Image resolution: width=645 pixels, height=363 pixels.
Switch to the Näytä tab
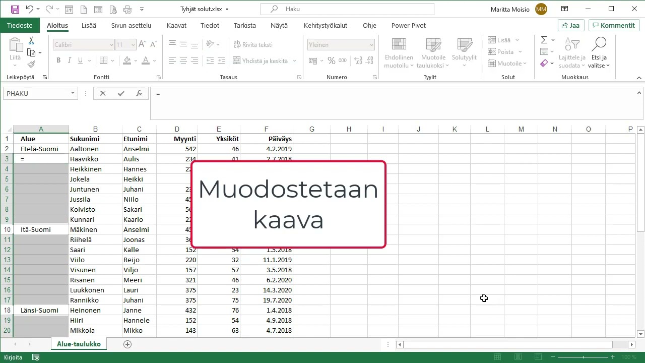coord(279,26)
